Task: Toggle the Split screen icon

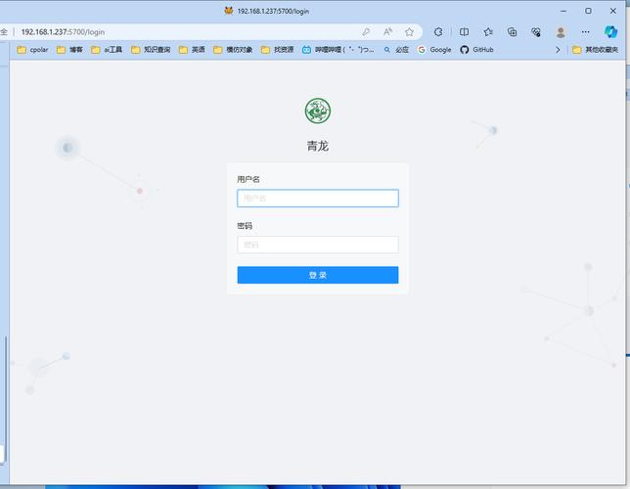Action: (464, 32)
